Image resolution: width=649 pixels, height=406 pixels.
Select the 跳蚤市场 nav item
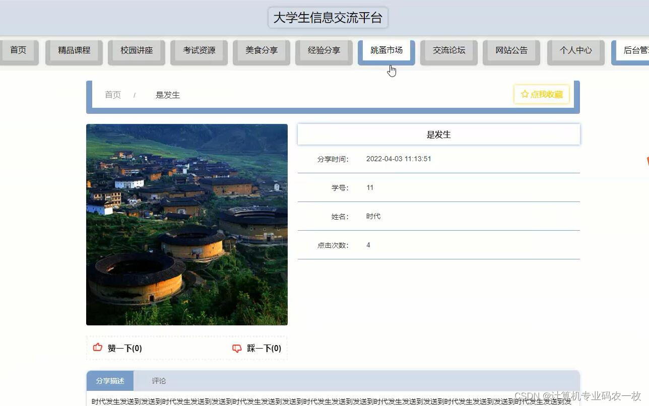pyautogui.click(x=386, y=50)
